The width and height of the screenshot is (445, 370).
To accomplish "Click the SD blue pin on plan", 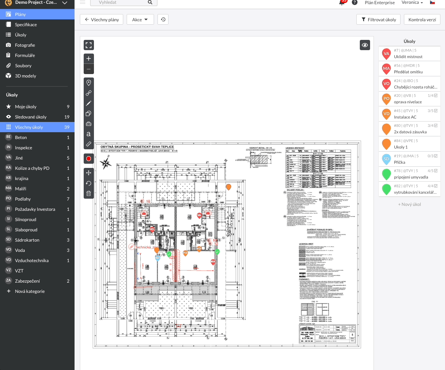I will tap(157, 258).
